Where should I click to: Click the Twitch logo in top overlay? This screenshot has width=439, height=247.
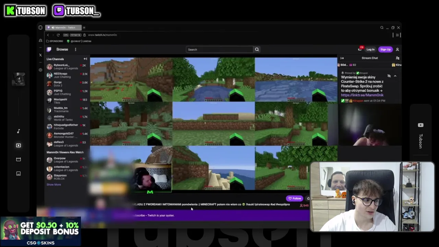tap(59, 11)
